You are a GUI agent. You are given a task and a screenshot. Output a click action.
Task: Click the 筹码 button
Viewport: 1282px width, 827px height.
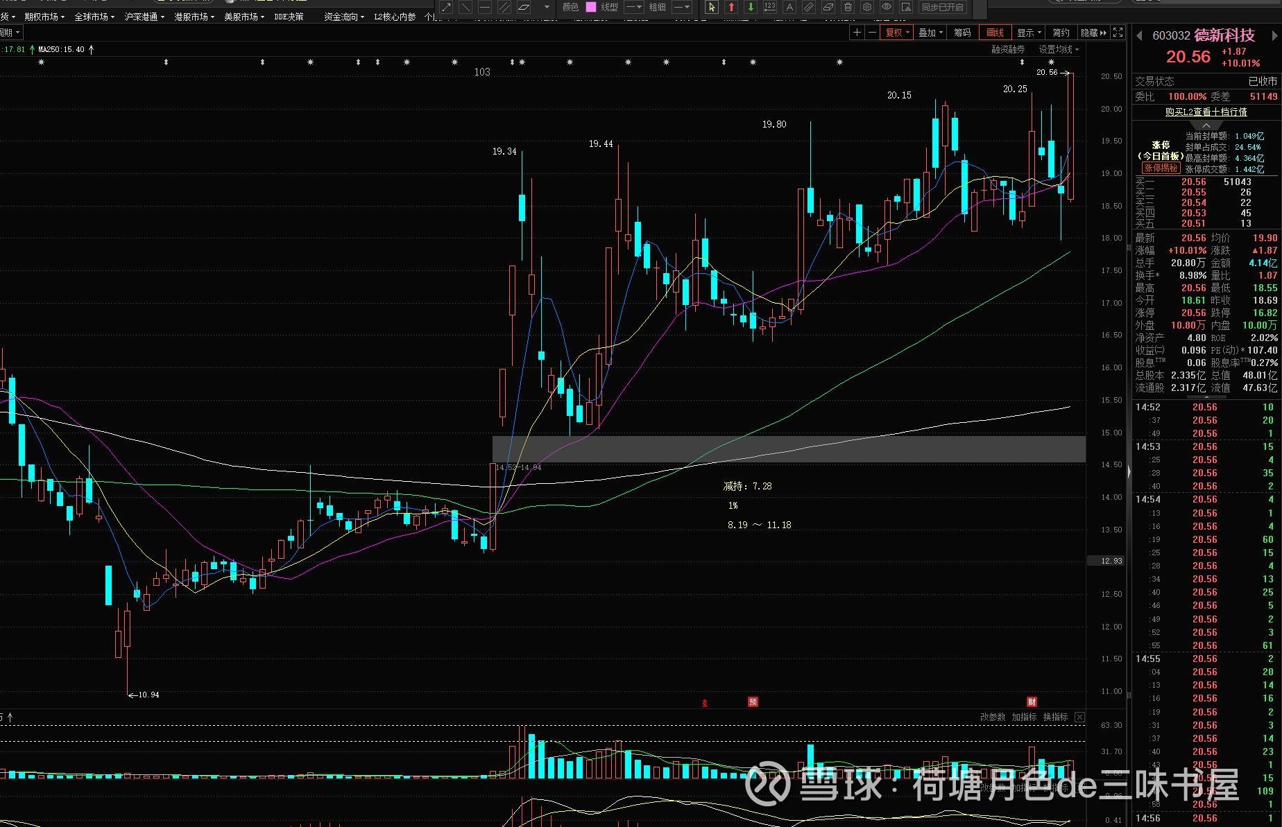click(x=962, y=33)
